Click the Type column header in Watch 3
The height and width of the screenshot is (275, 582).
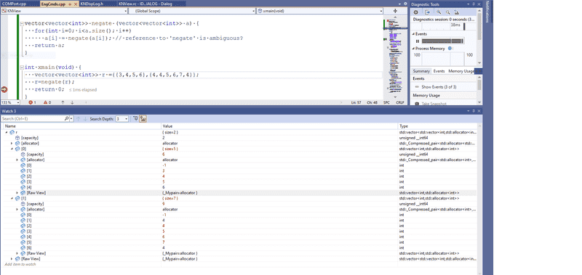[437, 126]
